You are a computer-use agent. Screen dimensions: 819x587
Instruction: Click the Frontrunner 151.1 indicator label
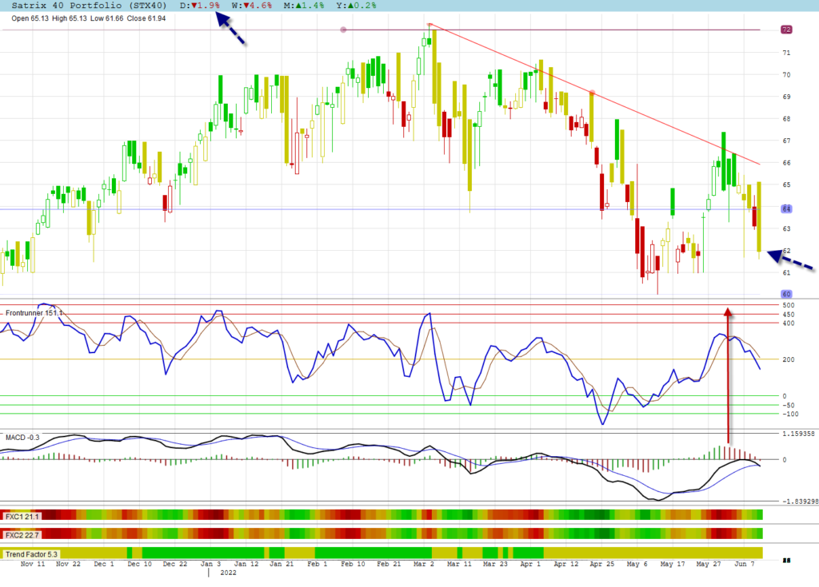[34, 313]
